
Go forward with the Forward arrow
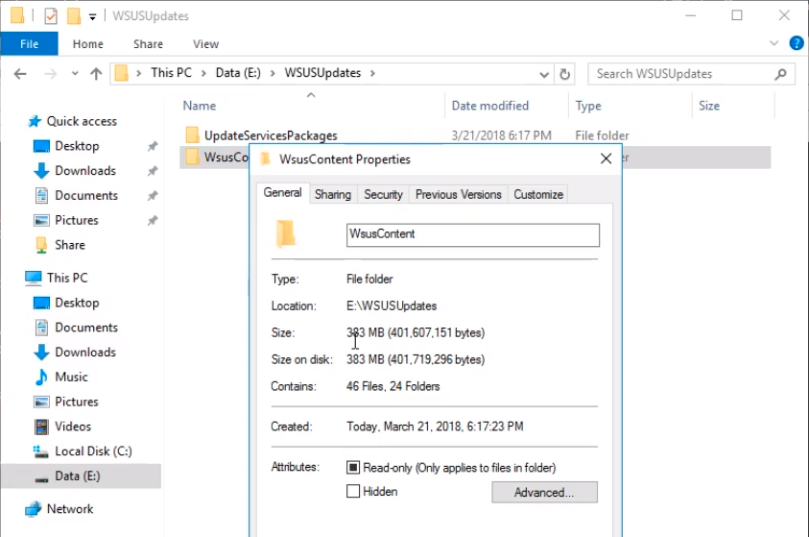pyautogui.click(x=50, y=74)
